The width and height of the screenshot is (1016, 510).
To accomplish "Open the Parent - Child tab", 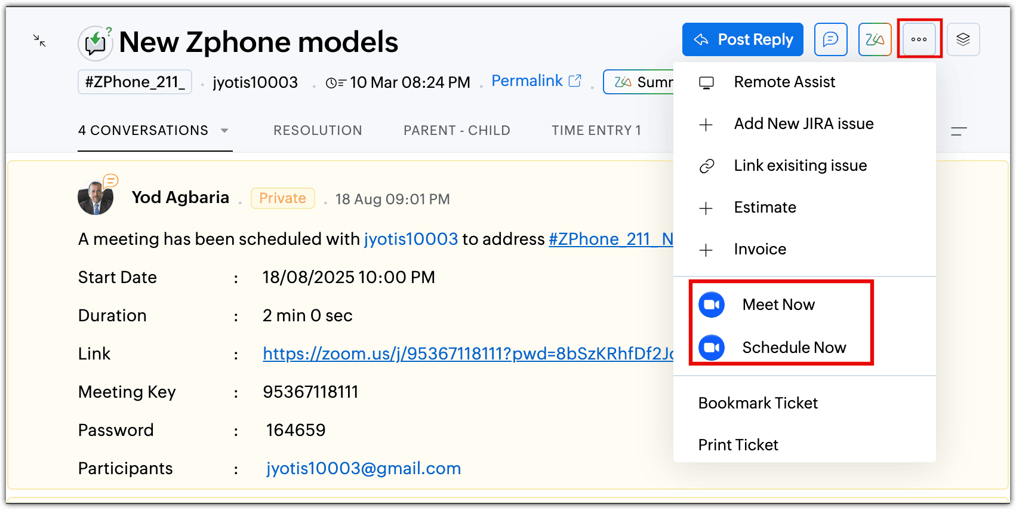I will pos(457,130).
